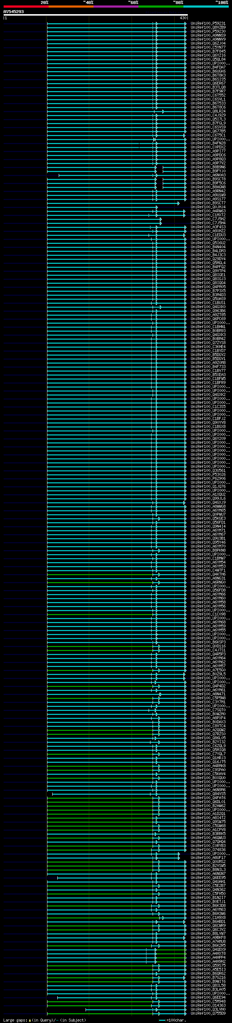Select hit label UniRef100_B7G216
The height and width of the screenshot is (1023, 232).
click(208, 977)
